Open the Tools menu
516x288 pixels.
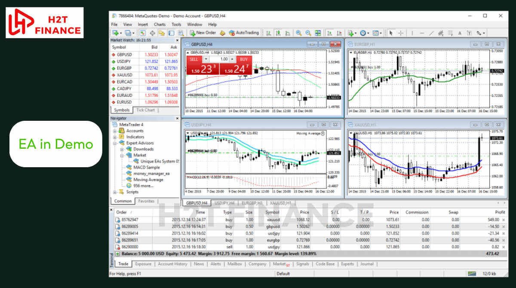(176, 25)
